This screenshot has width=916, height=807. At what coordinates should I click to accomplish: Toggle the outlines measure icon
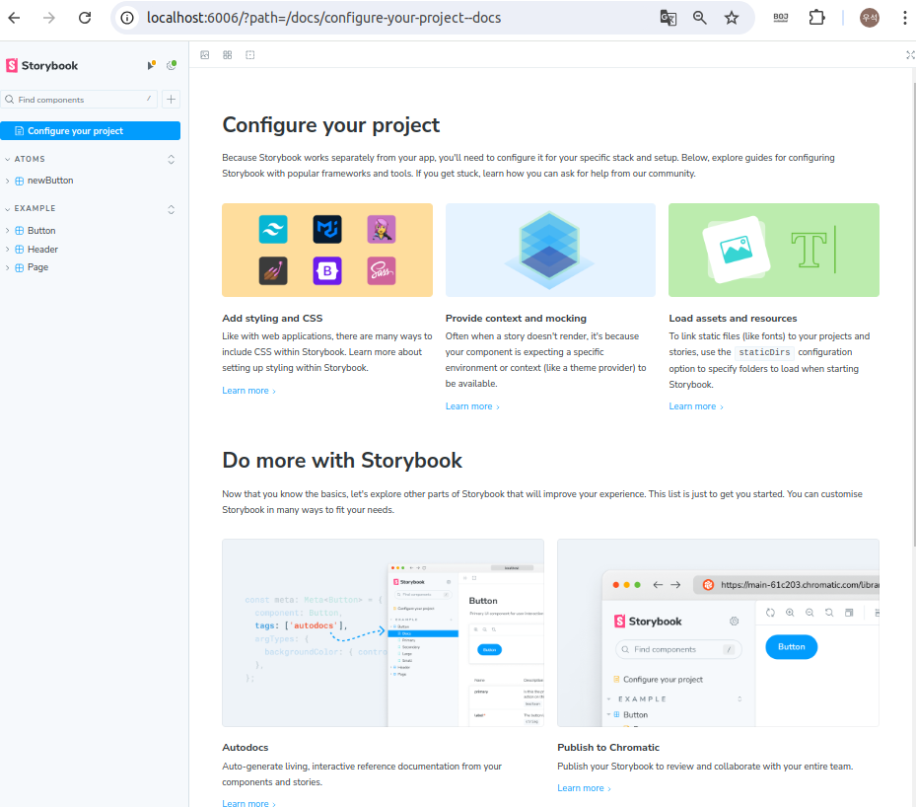pos(250,55)
